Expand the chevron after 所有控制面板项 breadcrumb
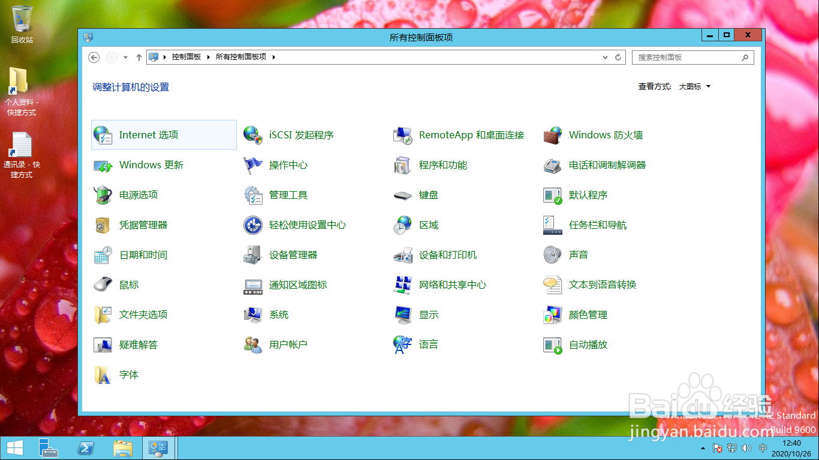Screen dimensions: 819x460 pyautogui.click(x=274, y=57)
